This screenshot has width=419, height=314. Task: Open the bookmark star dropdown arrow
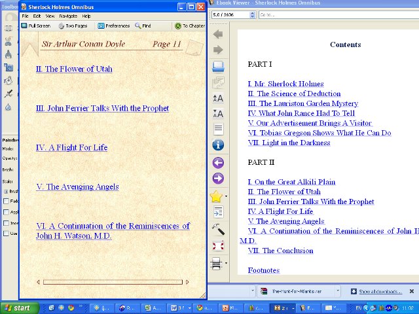pos(226,196)
